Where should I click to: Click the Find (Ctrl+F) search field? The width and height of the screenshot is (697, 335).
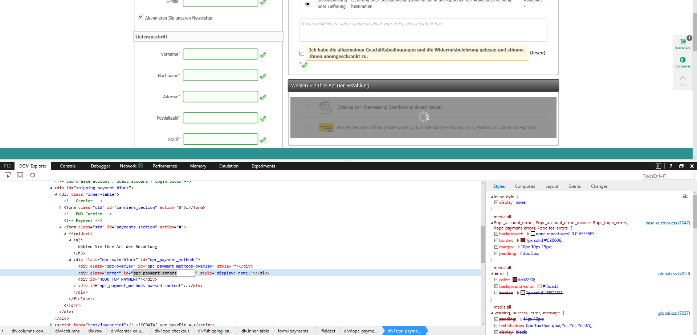[667, 176]
